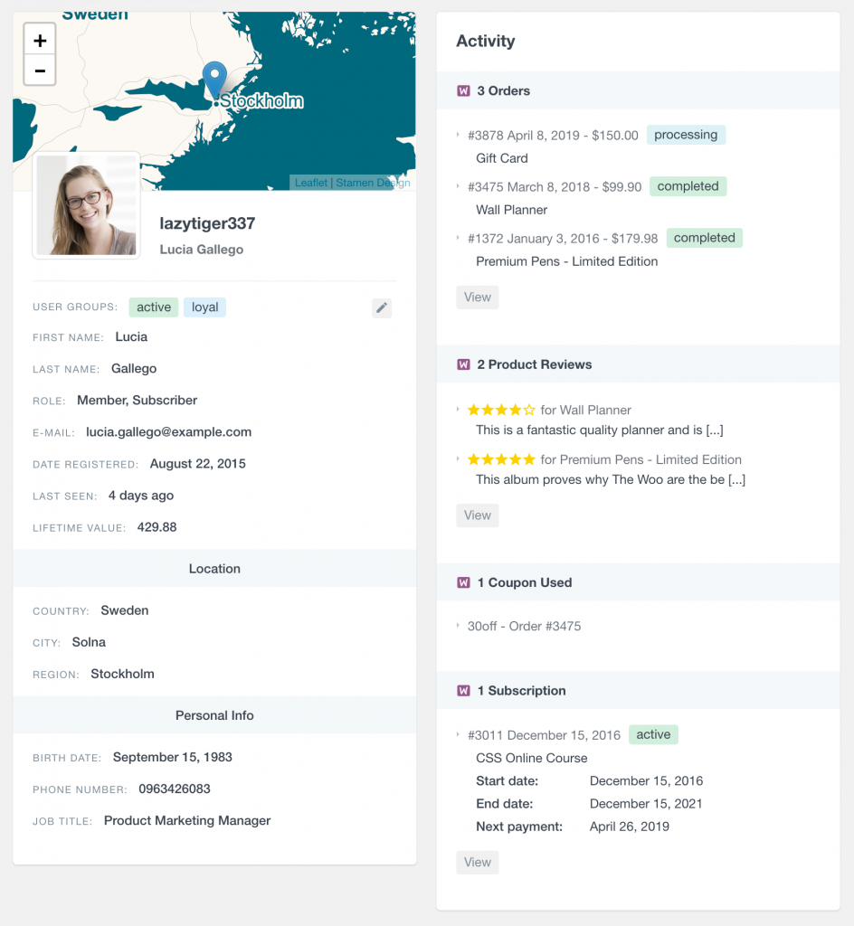Image resolution: width=854 pixels, height=926 pixels.
Task: Click Lucia Gallego's profile photo
Action: coord(86,205)
